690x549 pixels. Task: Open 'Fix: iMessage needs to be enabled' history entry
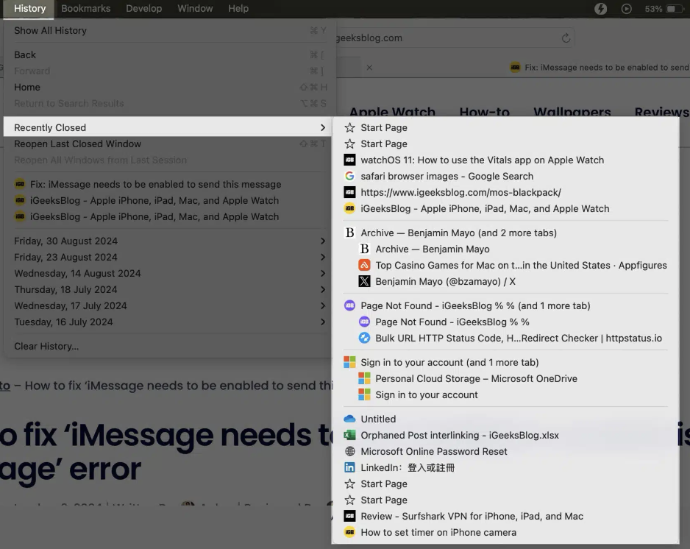(167, 184)
